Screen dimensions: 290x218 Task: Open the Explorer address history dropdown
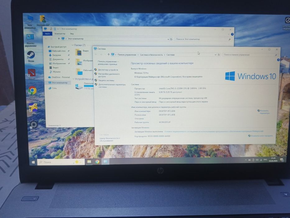point(168,39)
